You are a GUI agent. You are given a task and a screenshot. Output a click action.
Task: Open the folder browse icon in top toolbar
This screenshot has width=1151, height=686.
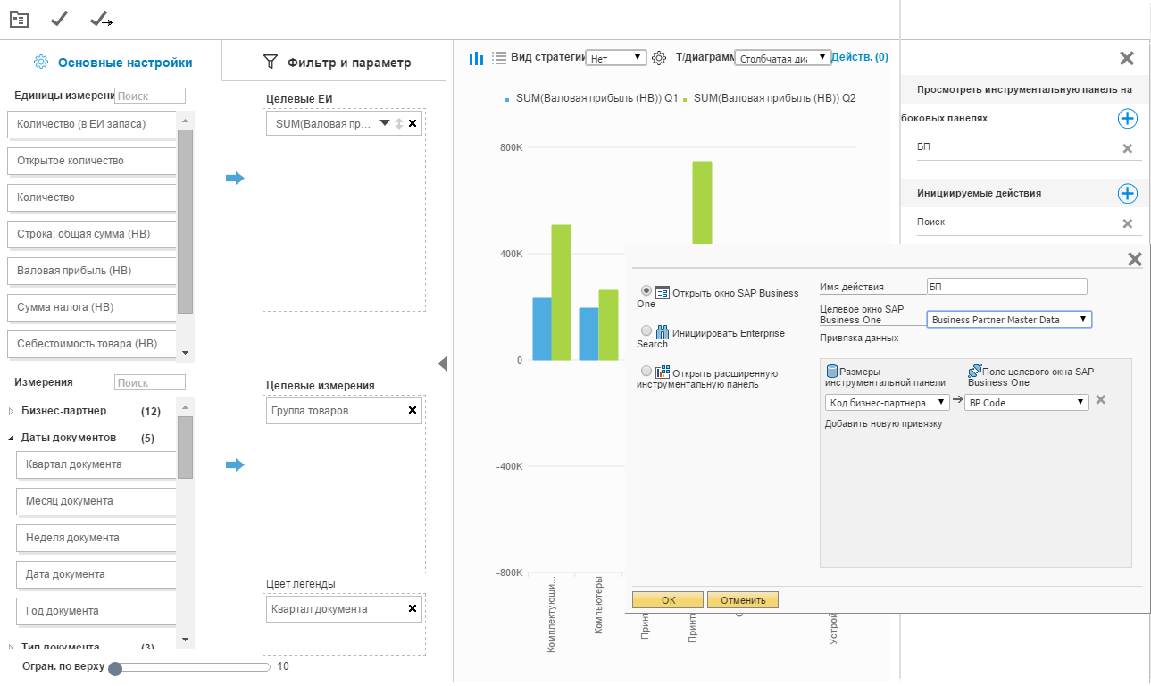[19, 19]
